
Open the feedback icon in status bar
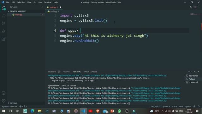(x=194, y=106)
